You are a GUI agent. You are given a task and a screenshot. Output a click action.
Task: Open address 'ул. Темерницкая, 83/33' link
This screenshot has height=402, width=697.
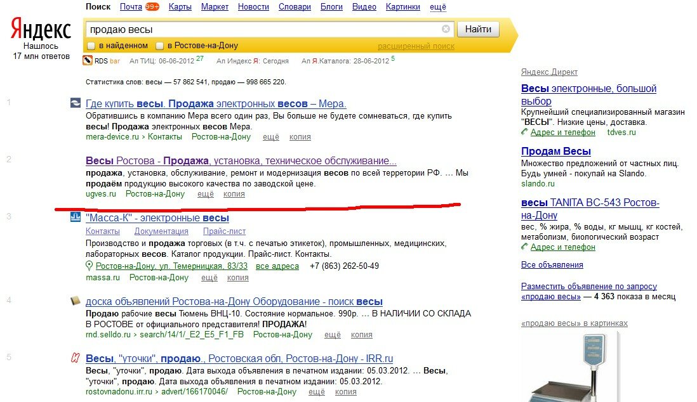tap(171, 266)
